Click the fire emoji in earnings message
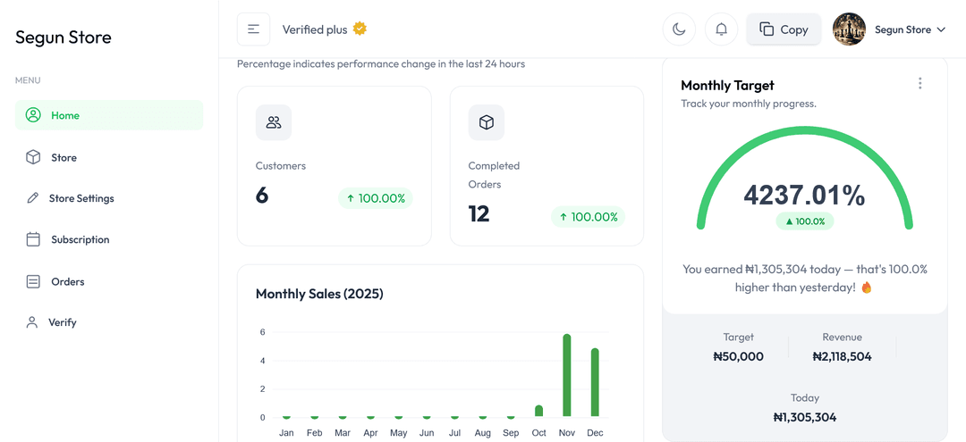This screenshot has height=442, width=966. coord(866,288)
